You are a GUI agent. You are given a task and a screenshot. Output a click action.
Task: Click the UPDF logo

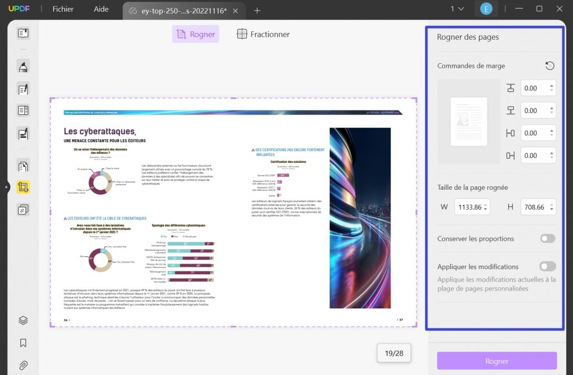(19, 9)
